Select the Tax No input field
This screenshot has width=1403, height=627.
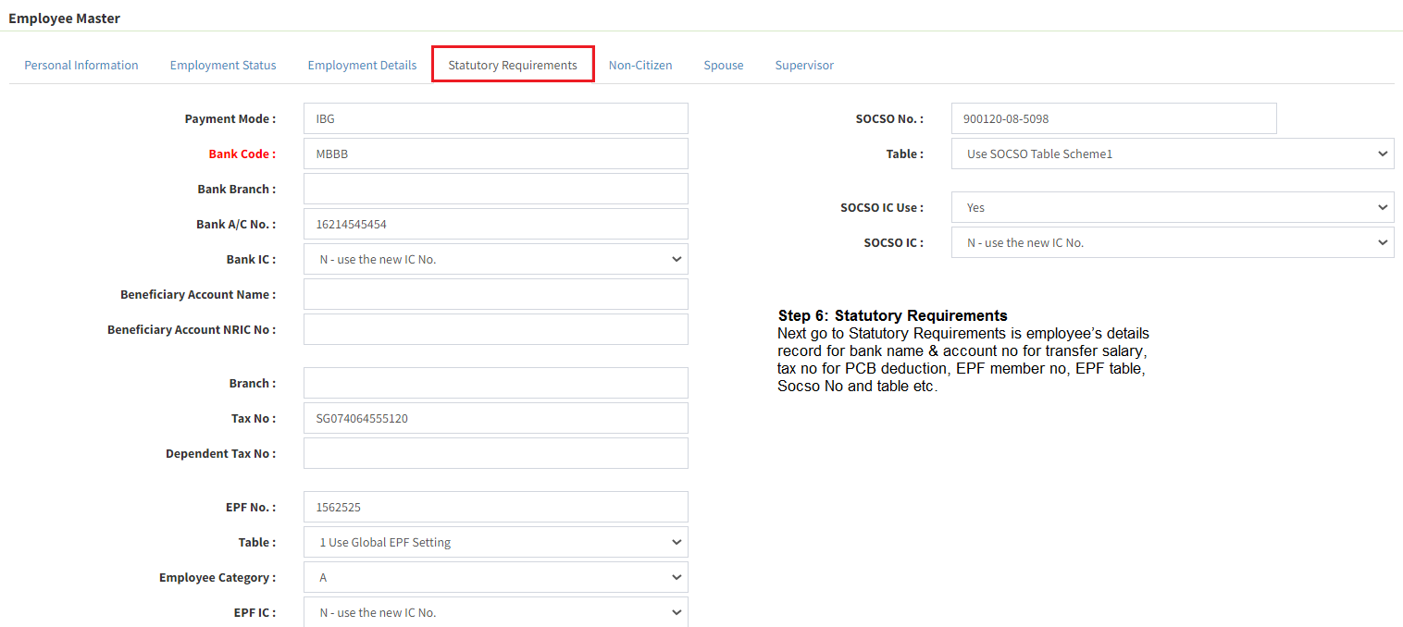(x=495, y=418)
